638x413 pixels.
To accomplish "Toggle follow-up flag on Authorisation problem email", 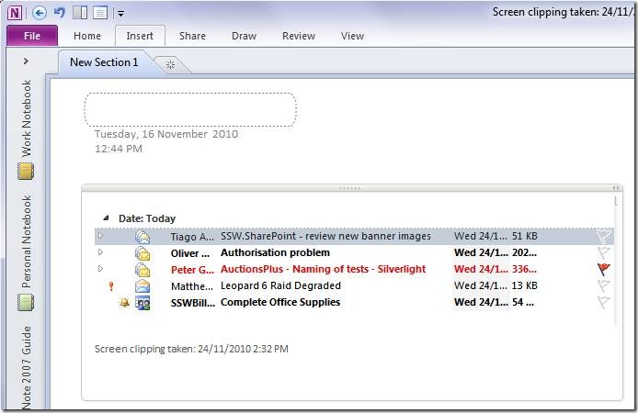I will point(603,253).
